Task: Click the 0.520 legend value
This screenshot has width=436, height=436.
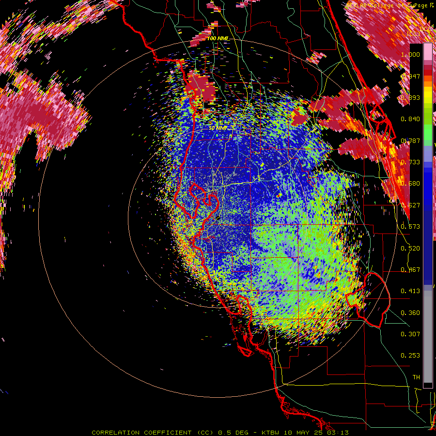Action: pyautogui.click(x=410, y=249)
